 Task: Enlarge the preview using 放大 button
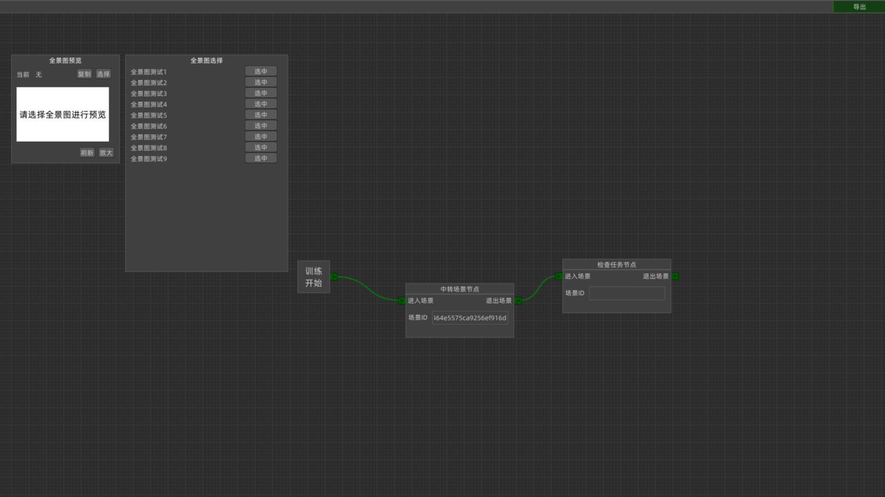tap(106, 153)
